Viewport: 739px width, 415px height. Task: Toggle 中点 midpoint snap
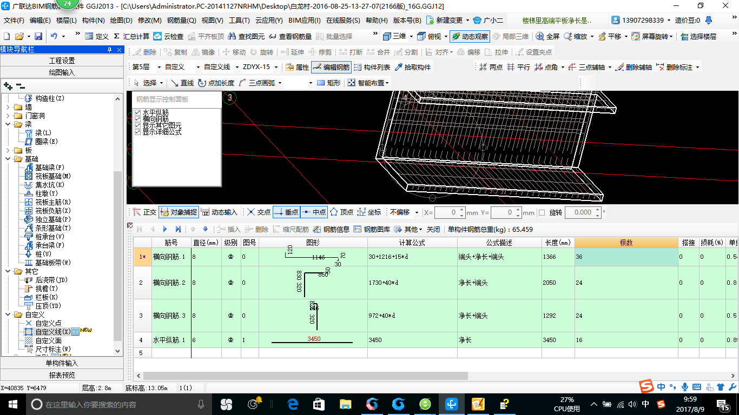314,212
